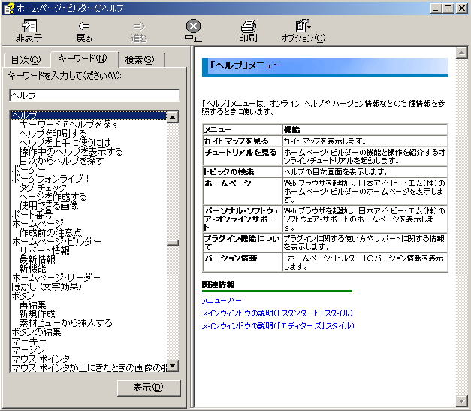Open the 「エディターズ」スタイル main window link
Viewport: 471px width, 411px height.
277,325
